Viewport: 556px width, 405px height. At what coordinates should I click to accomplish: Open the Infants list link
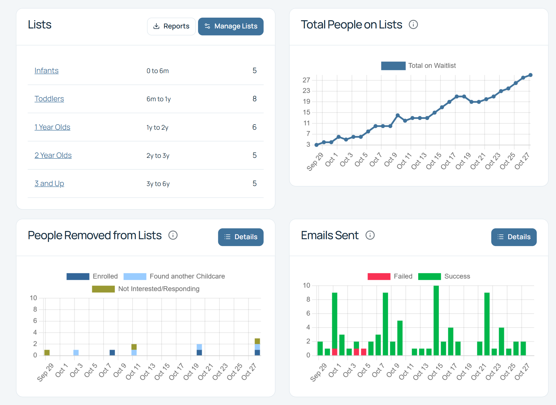click(46, 71)
